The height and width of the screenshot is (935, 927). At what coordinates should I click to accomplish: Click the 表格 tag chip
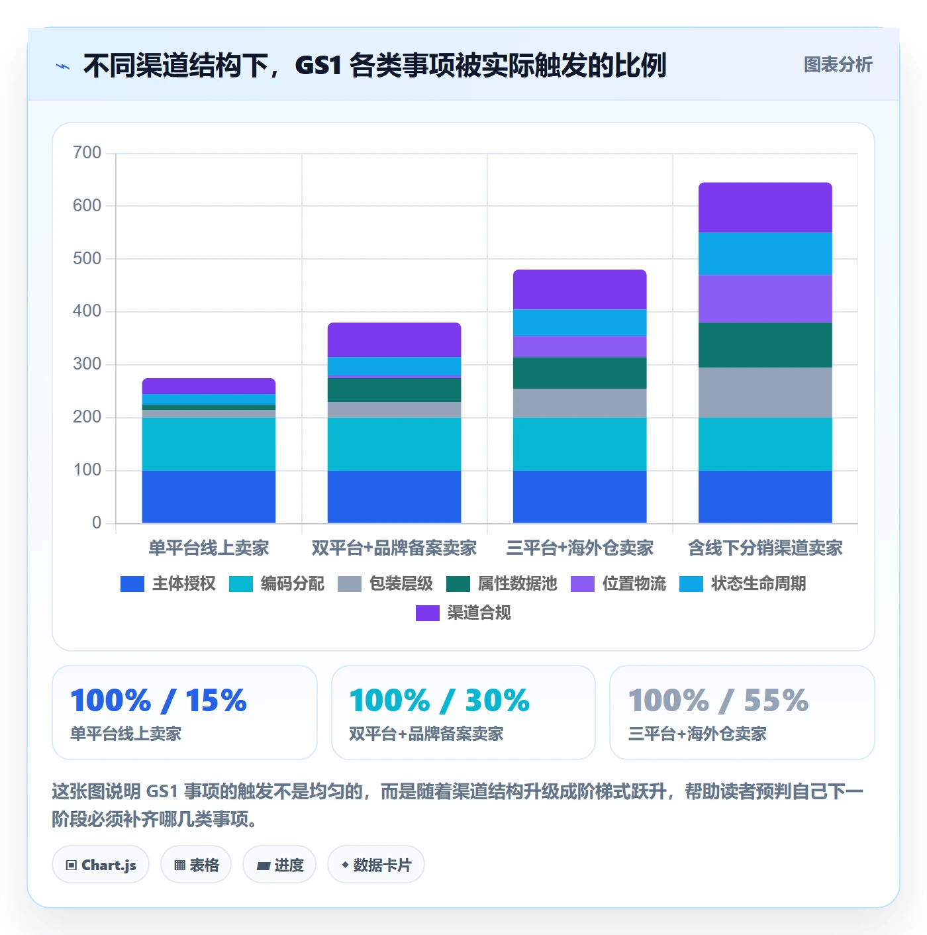(196, 865)
